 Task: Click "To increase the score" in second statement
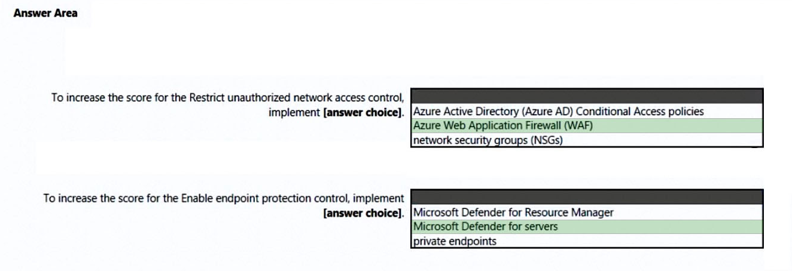point(89,199)
